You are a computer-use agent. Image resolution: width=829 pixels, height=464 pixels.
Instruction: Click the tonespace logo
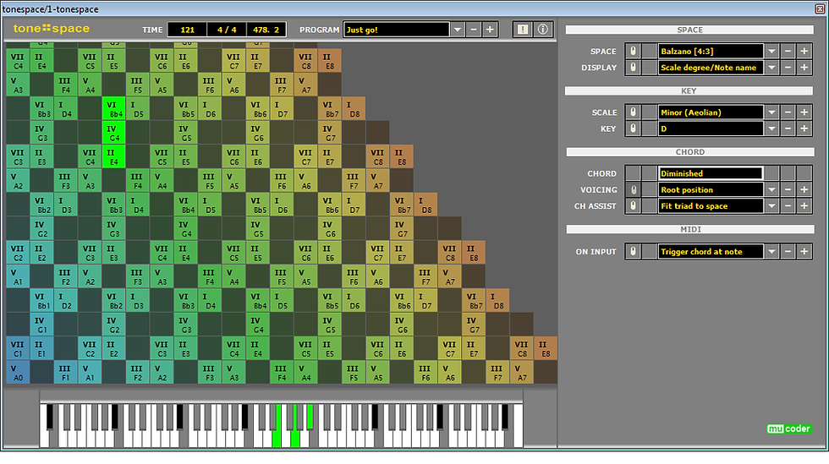(x=52, y=29)
